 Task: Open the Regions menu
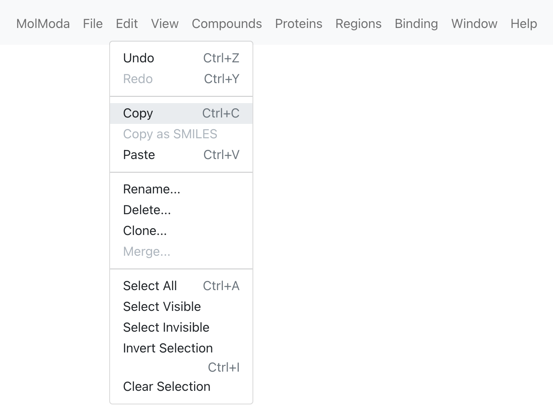click(359, 24)
